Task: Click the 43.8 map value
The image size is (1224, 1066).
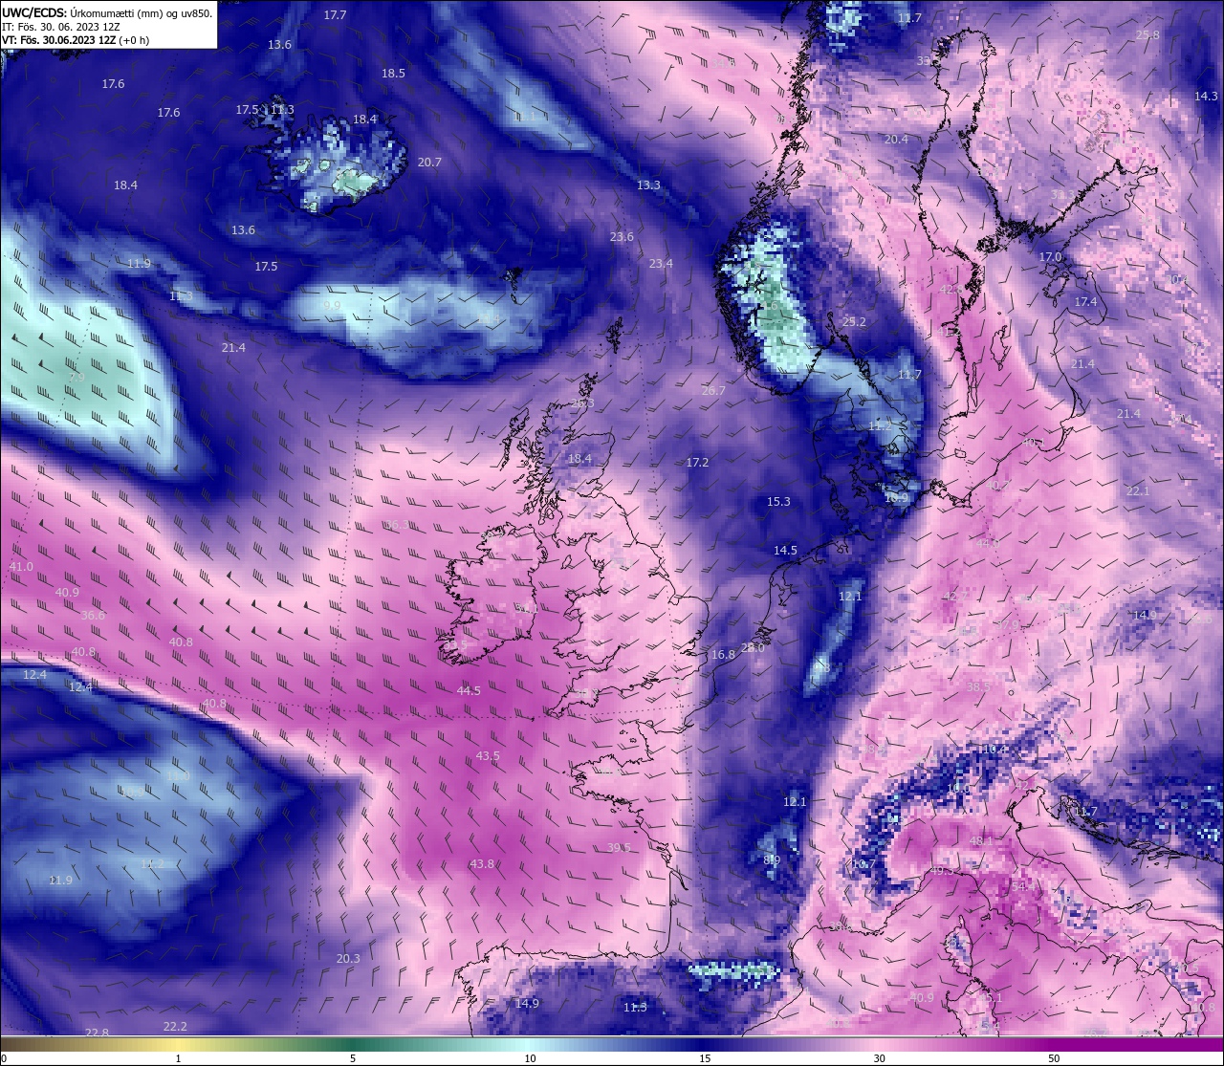Action: click(x=482, y=864)
